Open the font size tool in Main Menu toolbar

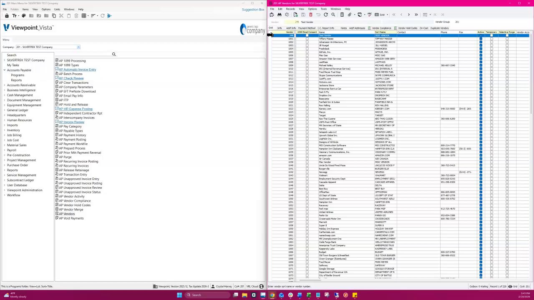coord(14,16)
